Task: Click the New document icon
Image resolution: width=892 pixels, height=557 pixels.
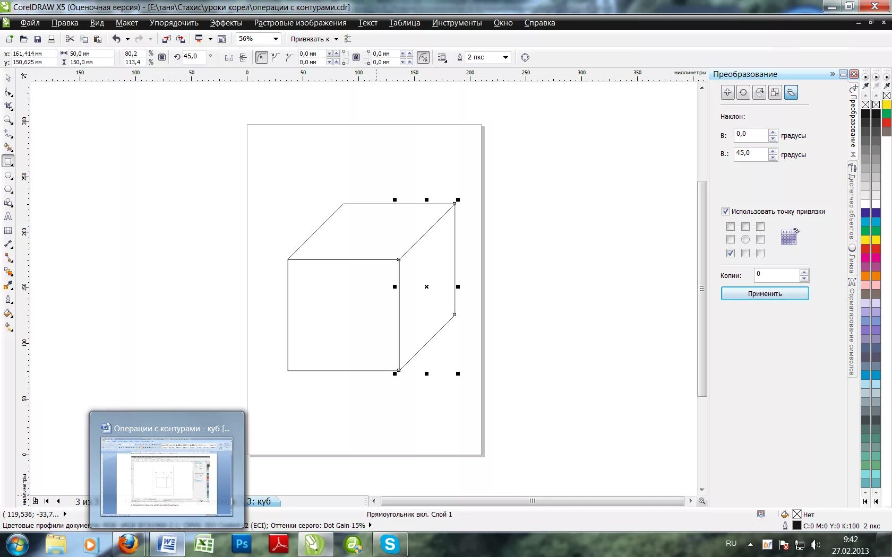Action: (x=9, y=39)
